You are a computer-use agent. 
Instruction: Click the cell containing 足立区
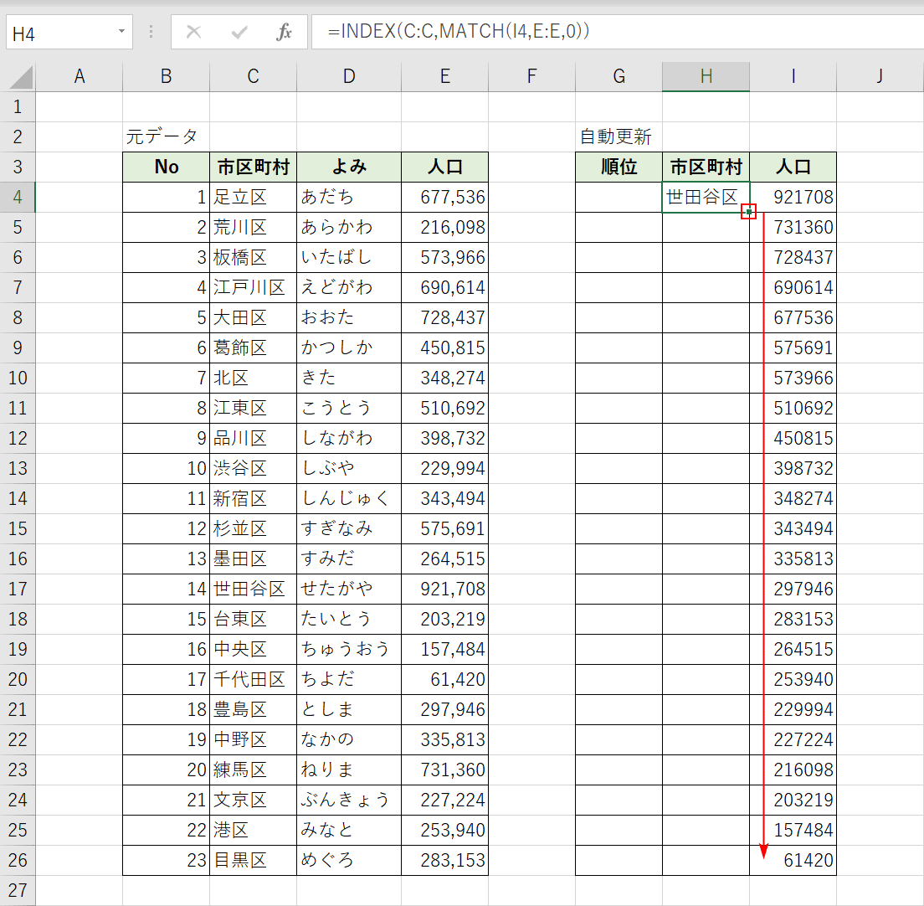coord(254,197)
